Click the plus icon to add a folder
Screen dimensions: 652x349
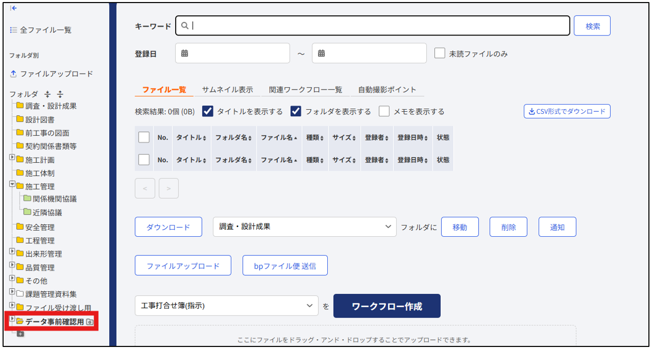click(21, 334)
